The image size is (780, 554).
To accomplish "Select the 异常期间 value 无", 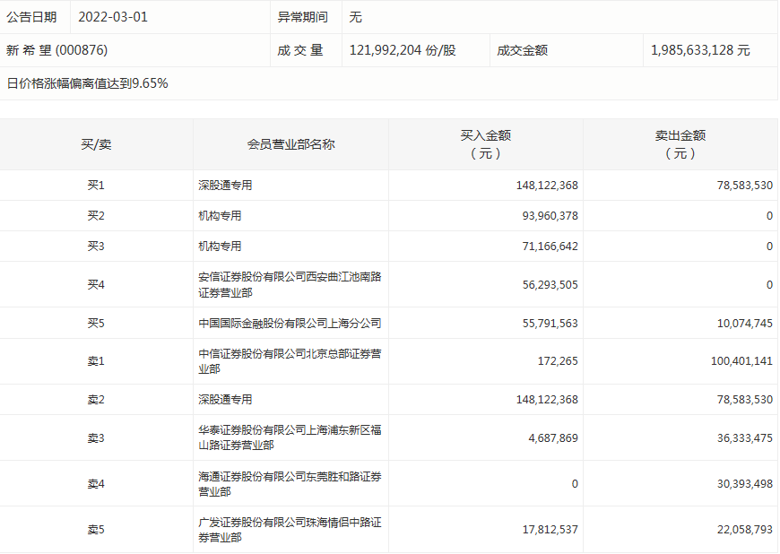I will 355,17.
